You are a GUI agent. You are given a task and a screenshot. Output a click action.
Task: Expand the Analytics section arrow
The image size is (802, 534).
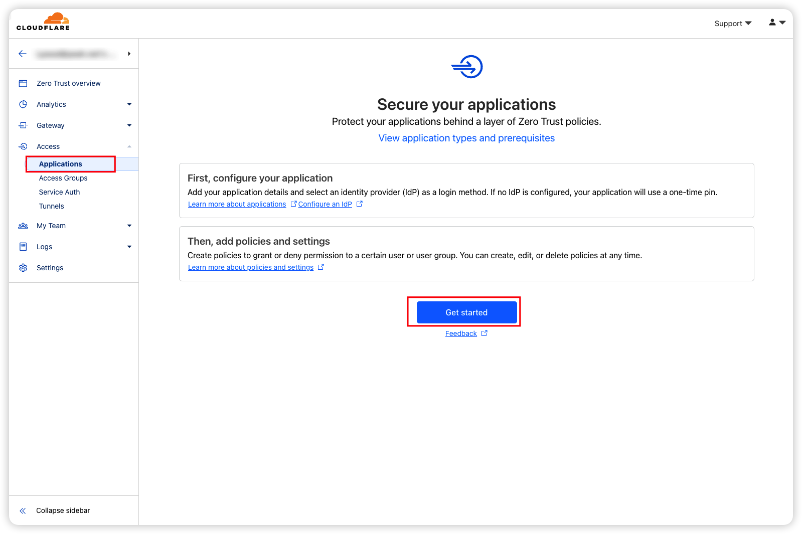[x=129, y=104]
